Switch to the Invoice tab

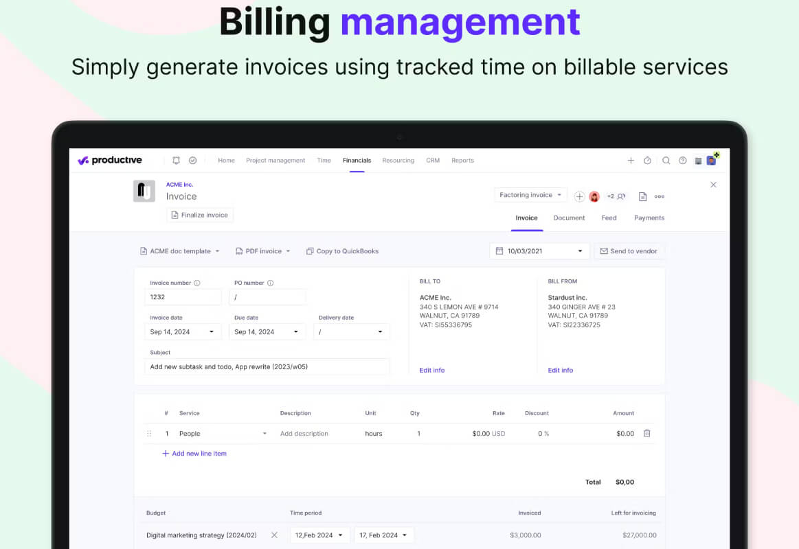(x=526, y=218)
